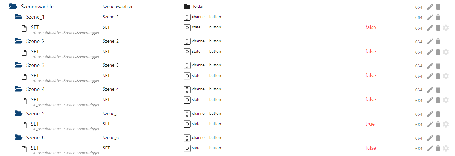The height and width of the screenshot is (156, 455).
Task: Toggle the false value of Szene_6 SET
Action: [x=371, y=148]
